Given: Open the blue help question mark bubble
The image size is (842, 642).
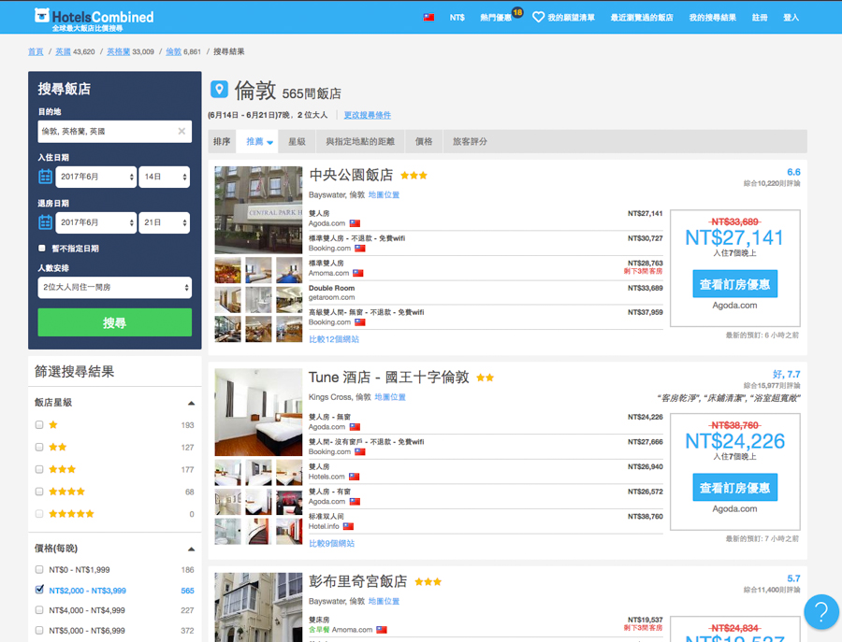Looking at the screenshot, I should [x=821, y=611].
